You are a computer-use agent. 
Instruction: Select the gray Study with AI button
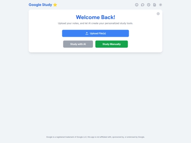pyautogui.click(x=78, y=44)
